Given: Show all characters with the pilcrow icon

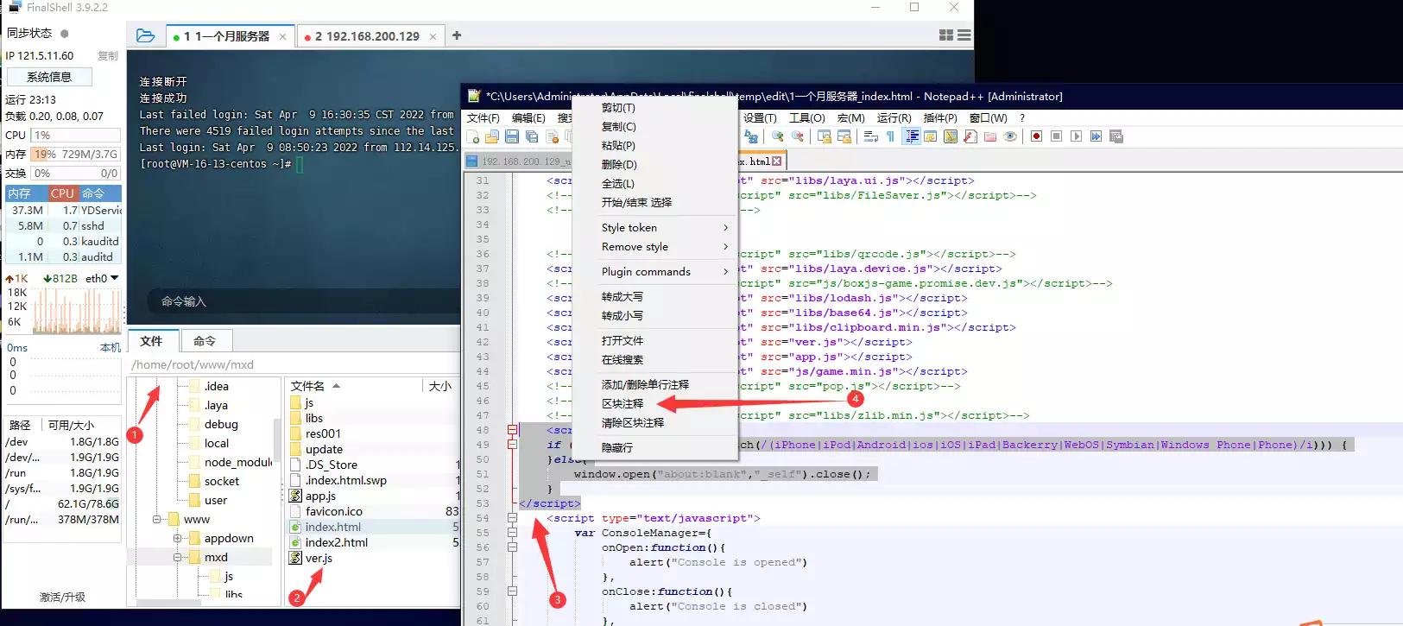Looking at the screenshot, I should click(x=890, y=136).
